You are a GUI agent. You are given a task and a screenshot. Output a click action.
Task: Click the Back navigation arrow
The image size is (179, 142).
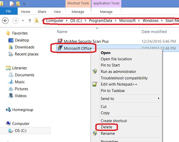(5, 21)
